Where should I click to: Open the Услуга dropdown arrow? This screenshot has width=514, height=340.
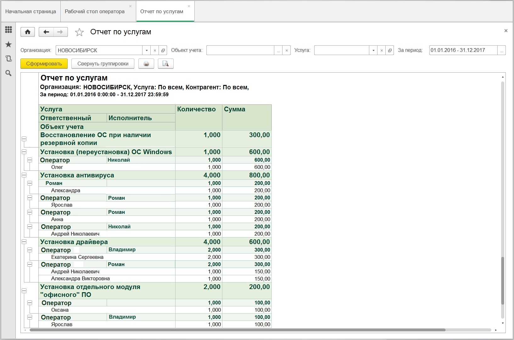(373, 50)
